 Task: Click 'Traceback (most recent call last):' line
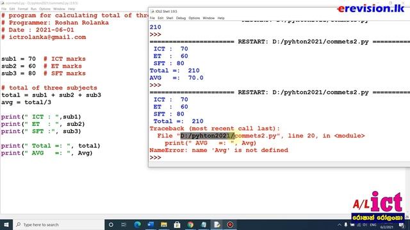pos(215,128)
